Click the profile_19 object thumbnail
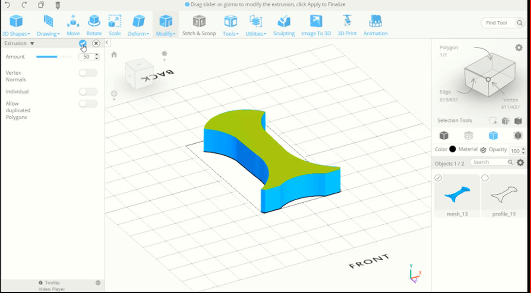 504,195
